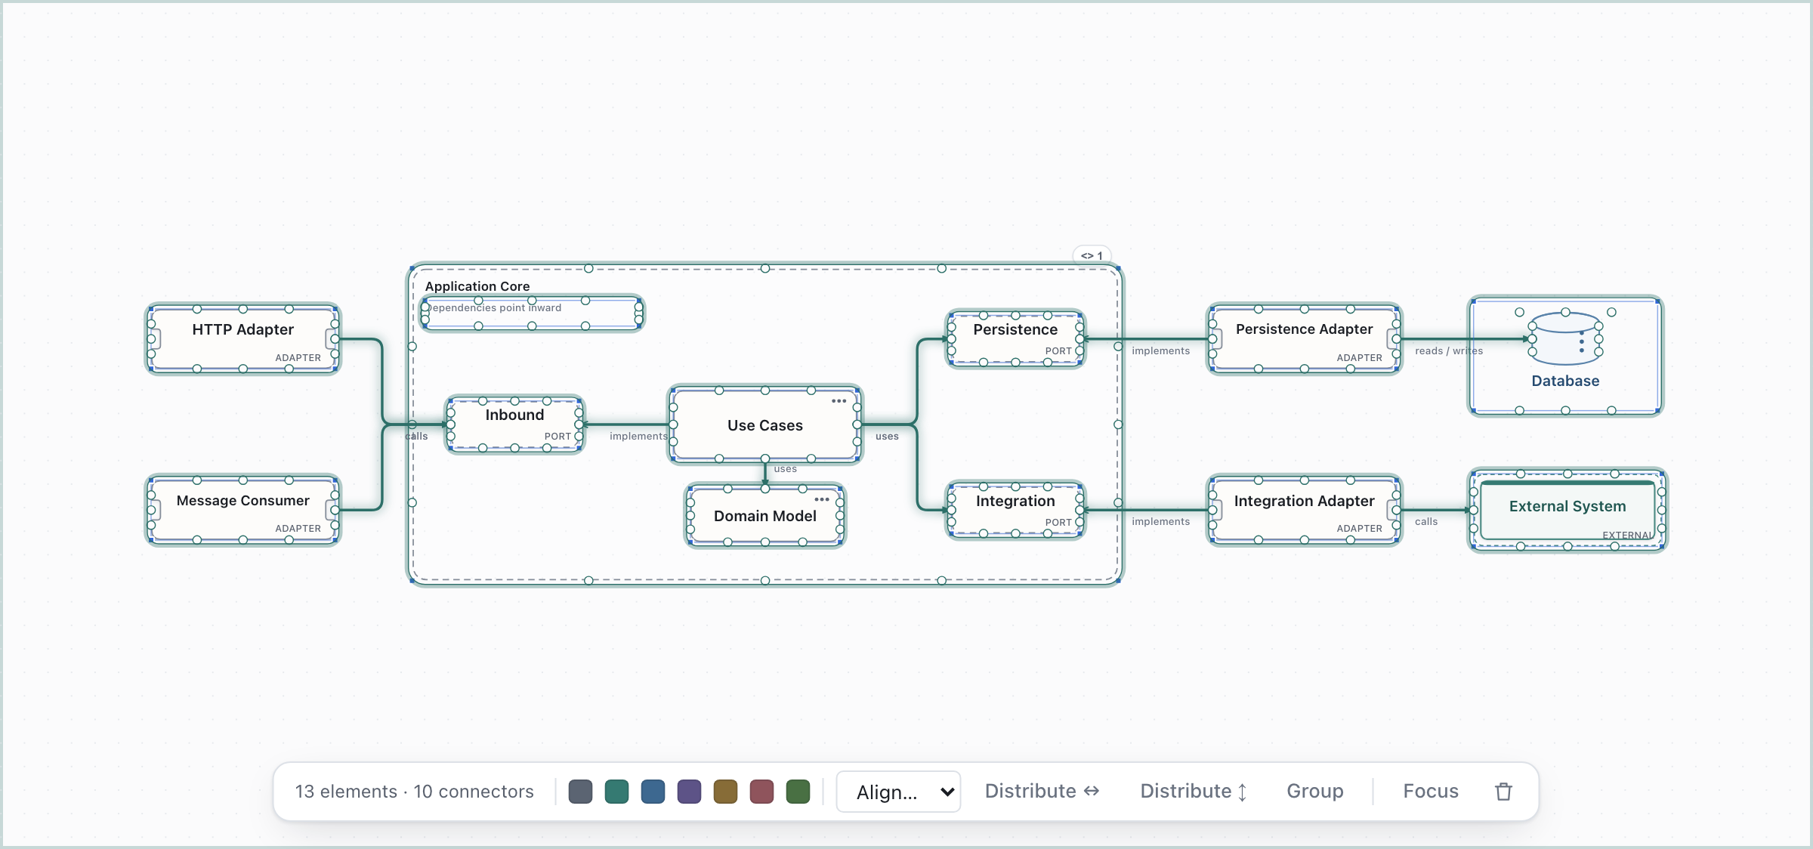Select the External System node
The image size is (1813, 849).
click(1567, 510)
